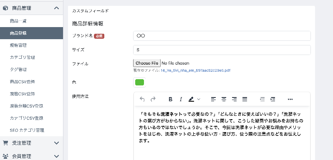Click the Choose File button
333x160 pixels.
[x=147, y=63]
